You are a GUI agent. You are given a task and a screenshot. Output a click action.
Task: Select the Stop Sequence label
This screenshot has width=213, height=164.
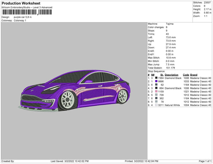pyautogui.click(x=157, y=71)
